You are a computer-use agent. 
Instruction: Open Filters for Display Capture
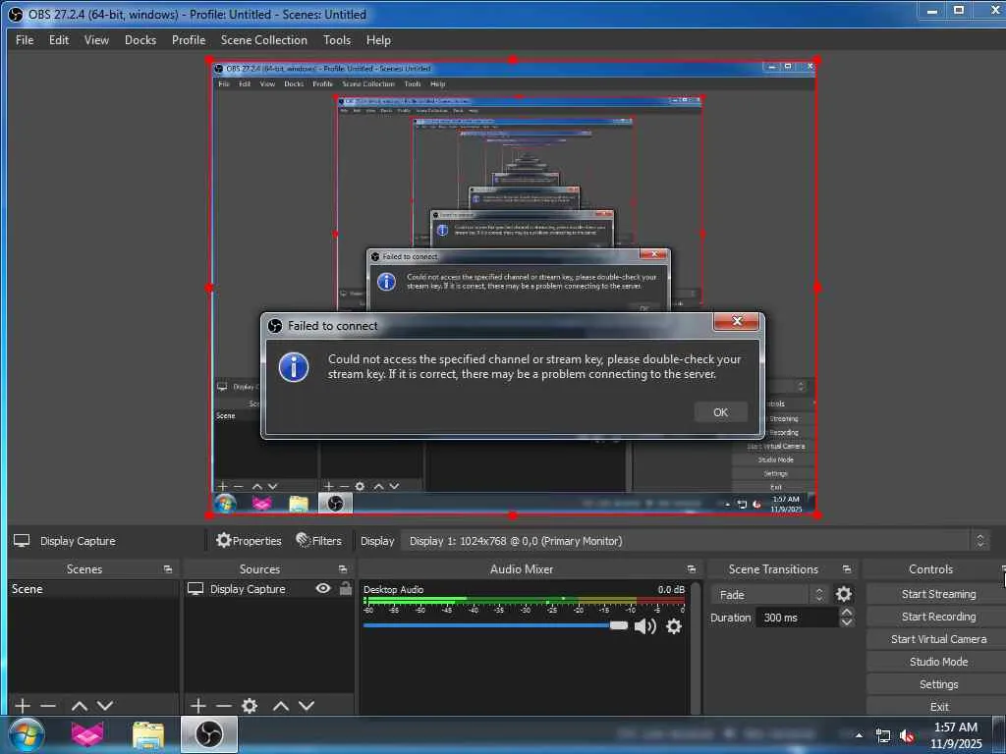coord(319,541)
